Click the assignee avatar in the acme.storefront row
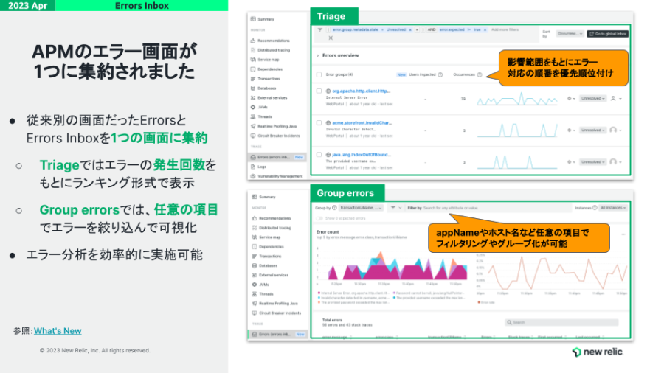 (x=613, y=130)
